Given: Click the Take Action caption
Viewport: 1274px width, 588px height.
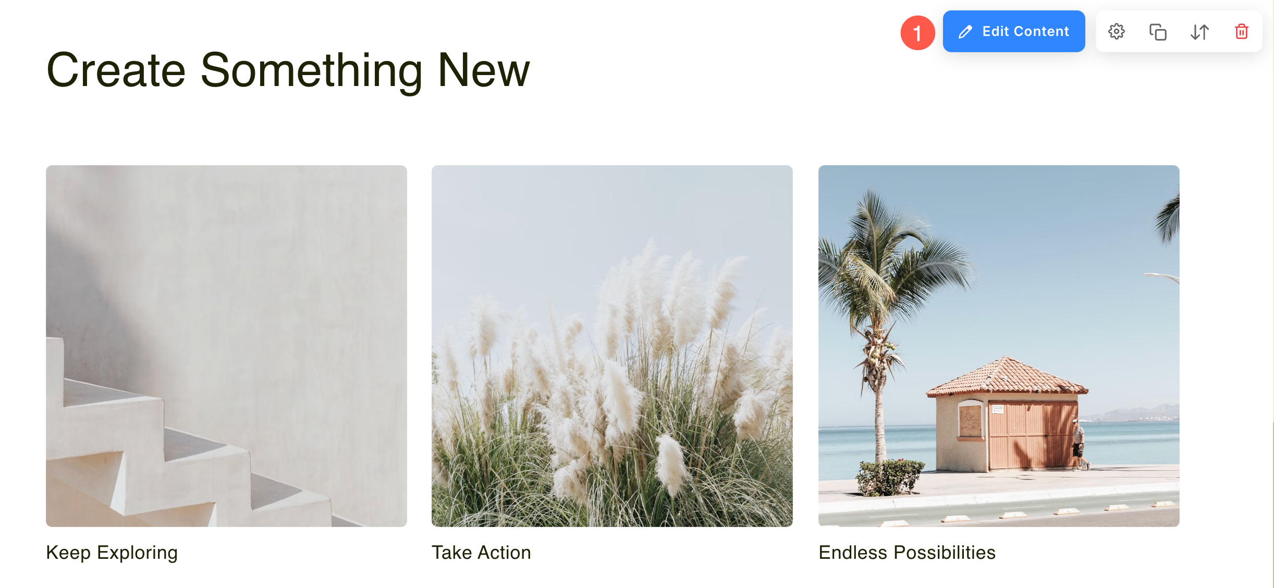Looking at the screenshot, I should (x=481, y=552).
